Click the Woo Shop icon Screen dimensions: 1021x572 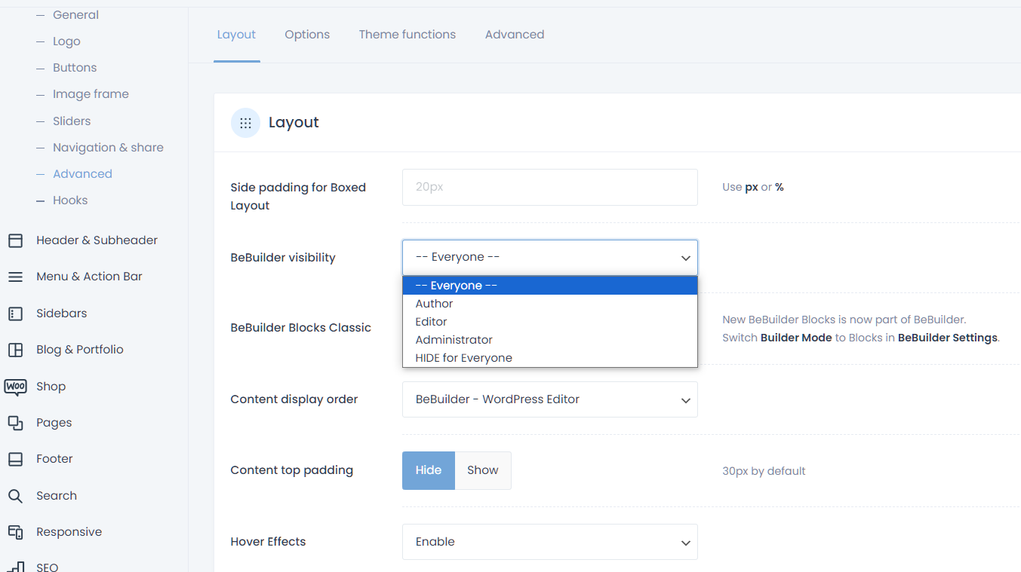(x=15, y=387)
